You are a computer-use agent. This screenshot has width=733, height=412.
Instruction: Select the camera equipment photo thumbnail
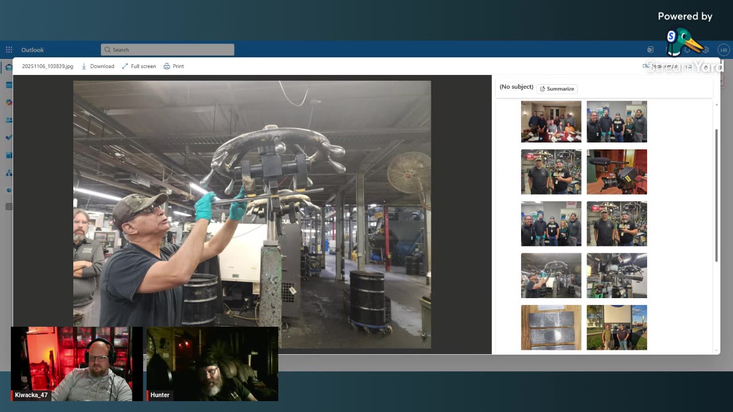click(x=617, y=172)
